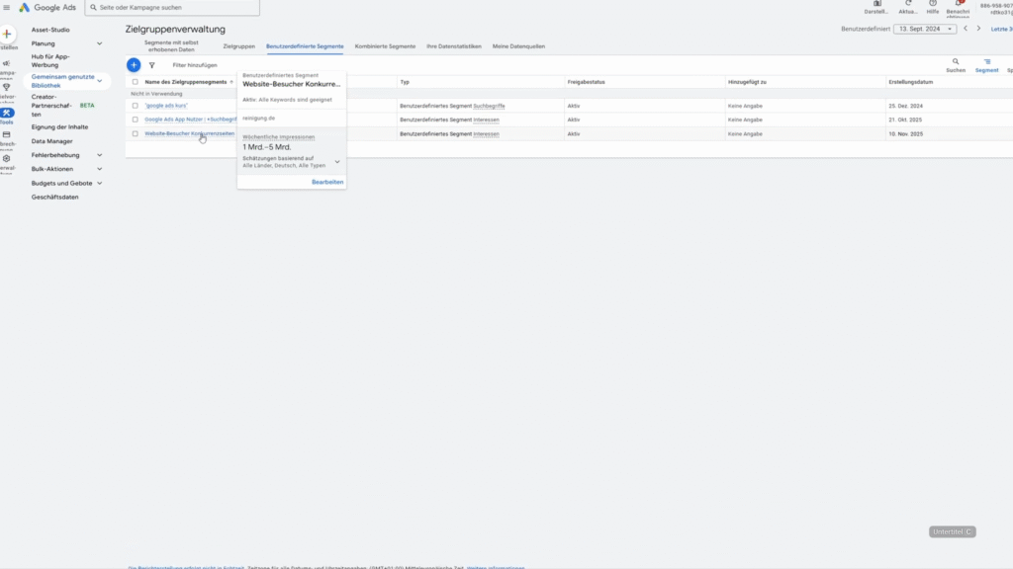
Task: Open Data Manager in sidebar
Action: coord(51,141)
